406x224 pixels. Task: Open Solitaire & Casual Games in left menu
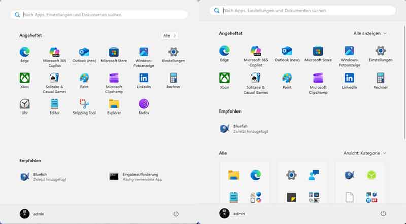click(x=54, y=83)
